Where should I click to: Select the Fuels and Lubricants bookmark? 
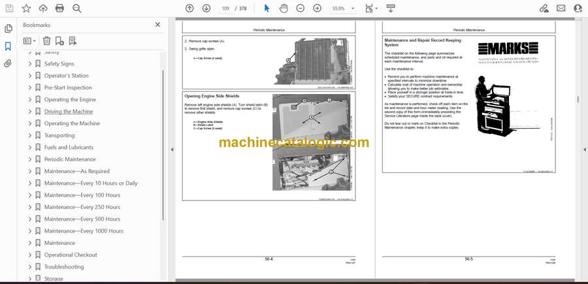pos(69,148)
